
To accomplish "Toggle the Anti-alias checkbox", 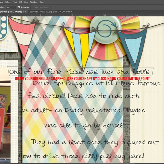I will point(19,7).
